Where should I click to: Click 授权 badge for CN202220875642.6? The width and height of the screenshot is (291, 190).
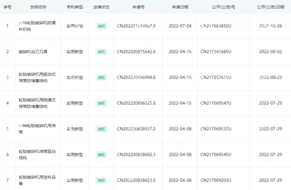click(x=101, y=52)
